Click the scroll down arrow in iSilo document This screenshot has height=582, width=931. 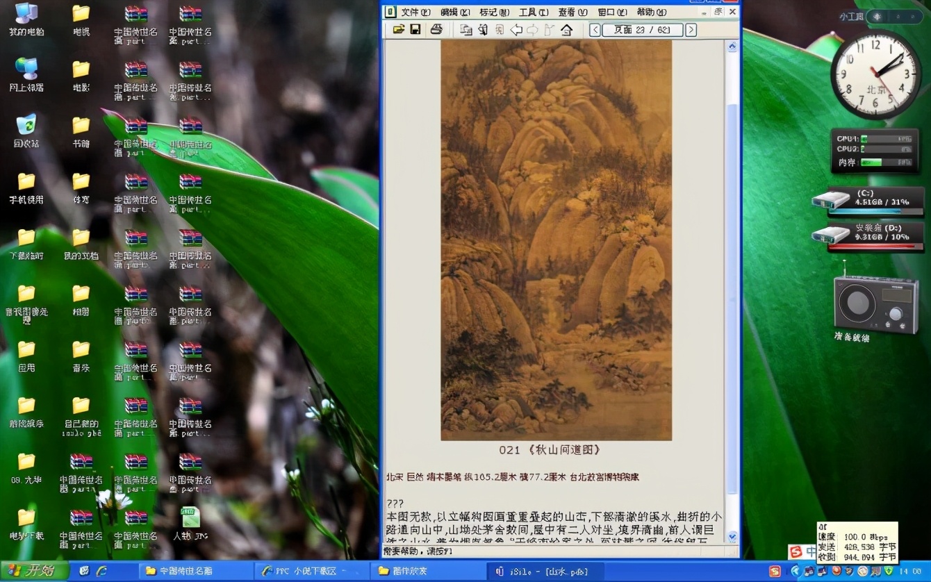click(x=732, y=537)
